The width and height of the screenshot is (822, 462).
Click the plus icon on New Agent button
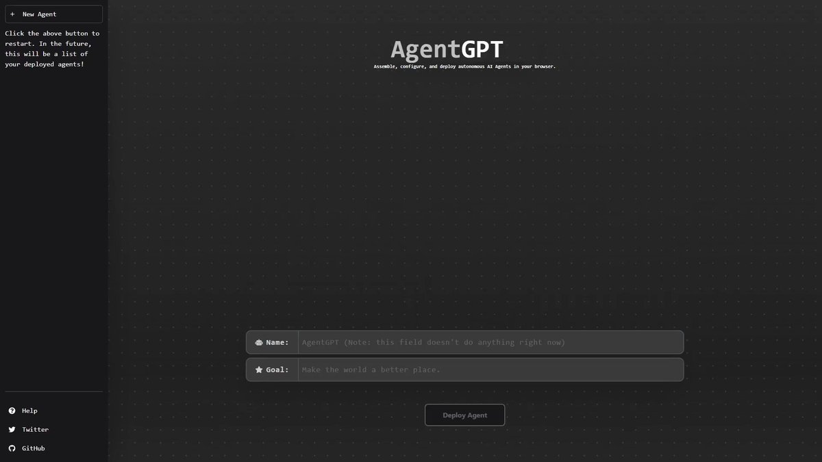(x=12, y=14)
